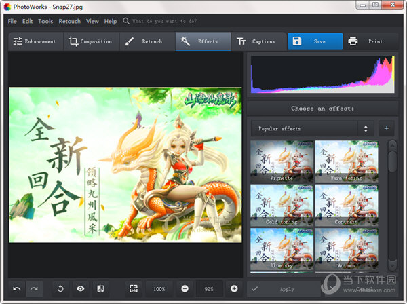
Task: Set zoom to 100%
Action: click(159, 289)
